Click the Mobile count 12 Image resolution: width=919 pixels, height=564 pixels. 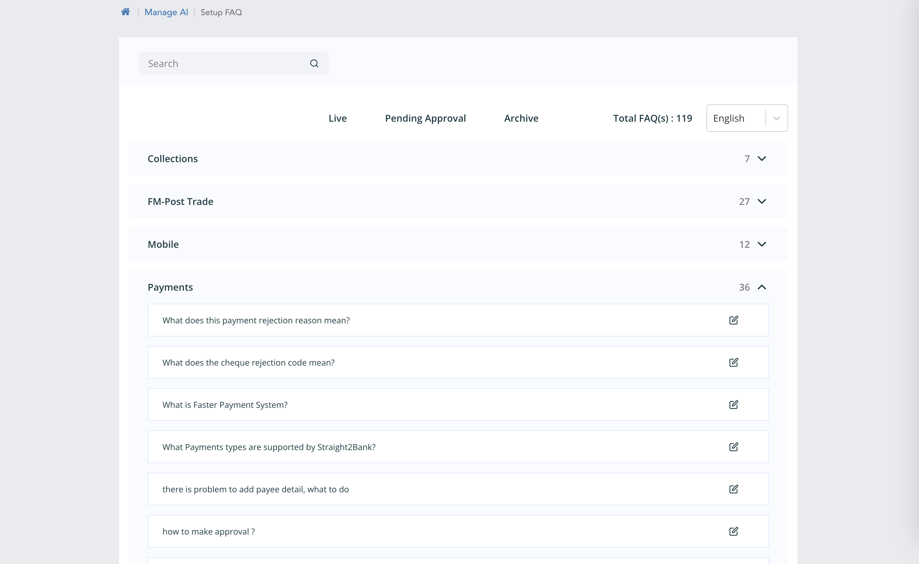pyautogui.click(x=744, y=245)
